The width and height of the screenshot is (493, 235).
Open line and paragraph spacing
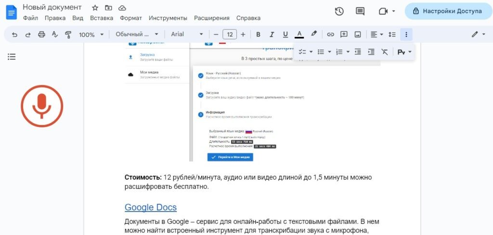392,35
